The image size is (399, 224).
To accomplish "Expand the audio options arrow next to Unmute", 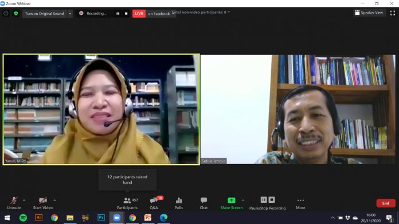I will [24, 201].
